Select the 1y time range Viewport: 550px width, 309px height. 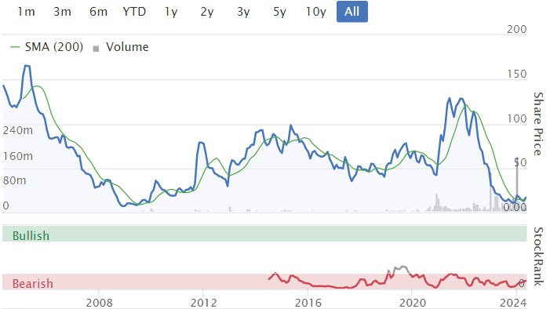point(171,12)
